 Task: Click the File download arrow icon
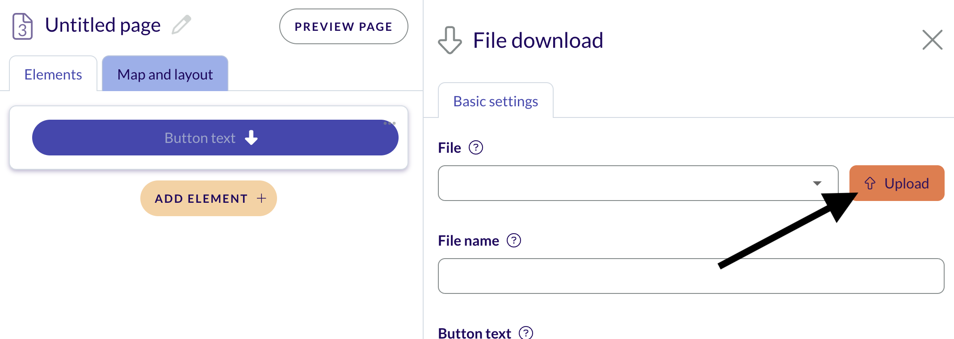450,40
